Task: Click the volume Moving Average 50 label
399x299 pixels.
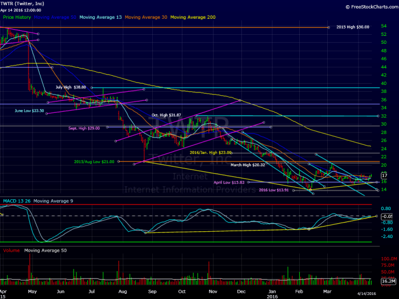Action: click(46, 251)
